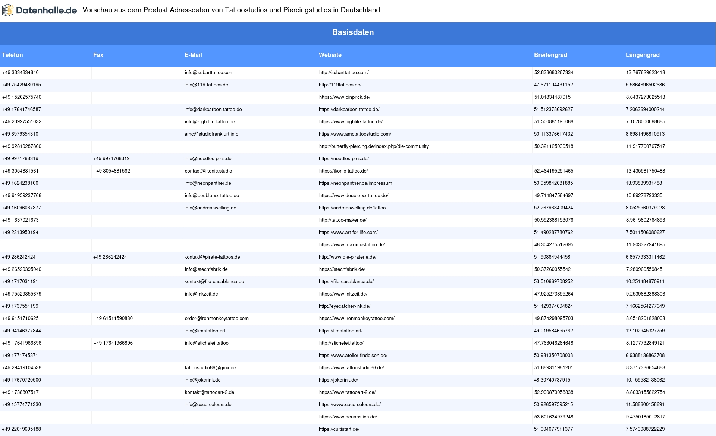This screenshot has width=716, height=436.
Task: Select email contact@ikonic.studio
Action: pos(208,171)
